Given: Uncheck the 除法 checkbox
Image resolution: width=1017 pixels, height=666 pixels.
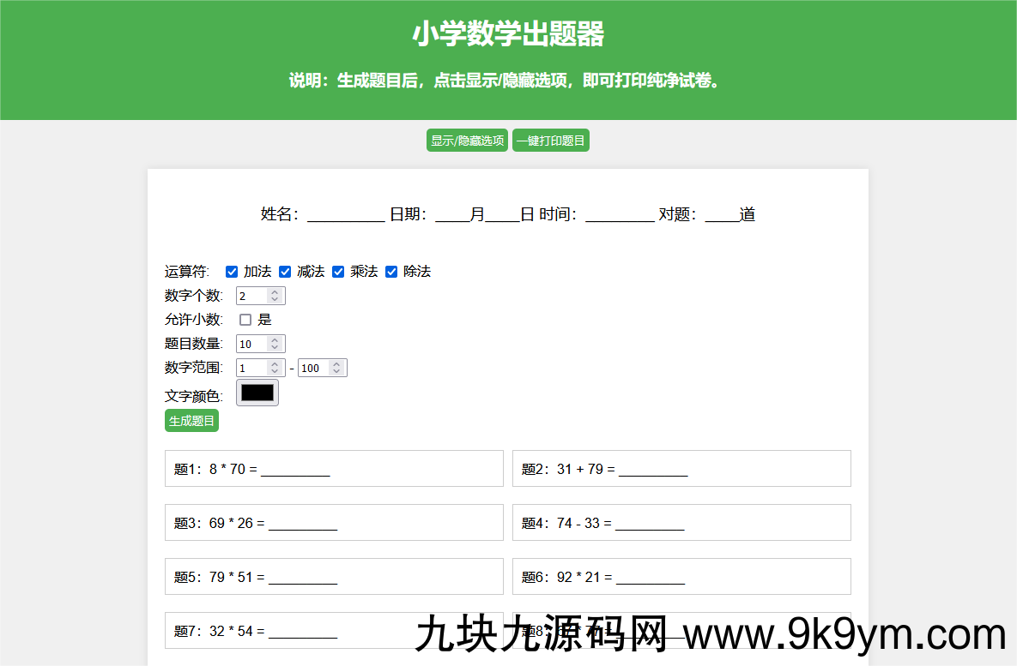Looking at the screenshot, I should pos(391,272).
